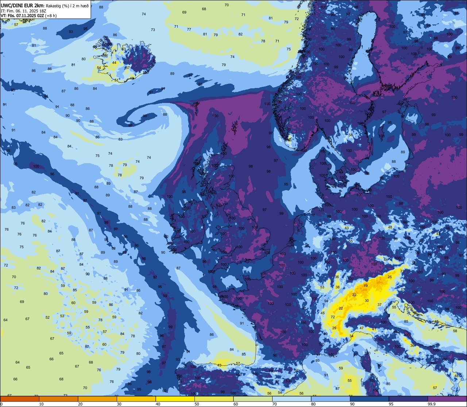Click the humidity value 34 near the Riviera coast

351,336
